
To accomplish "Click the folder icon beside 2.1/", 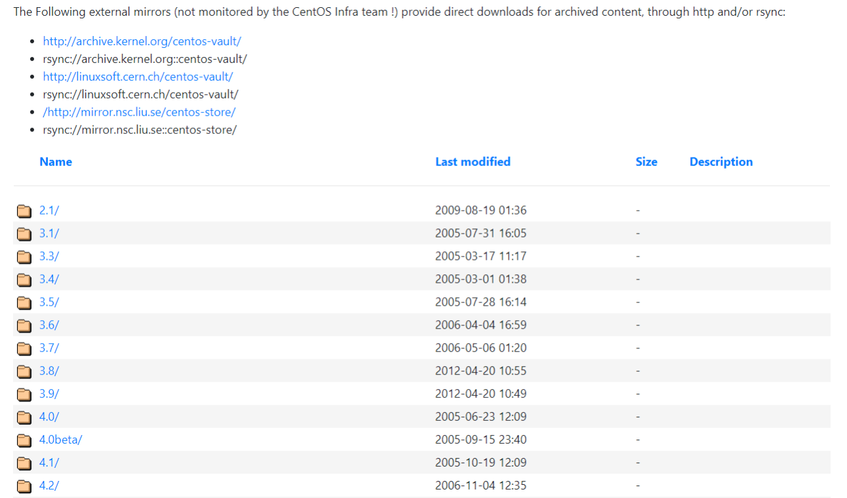I will (x=24, y=211).
